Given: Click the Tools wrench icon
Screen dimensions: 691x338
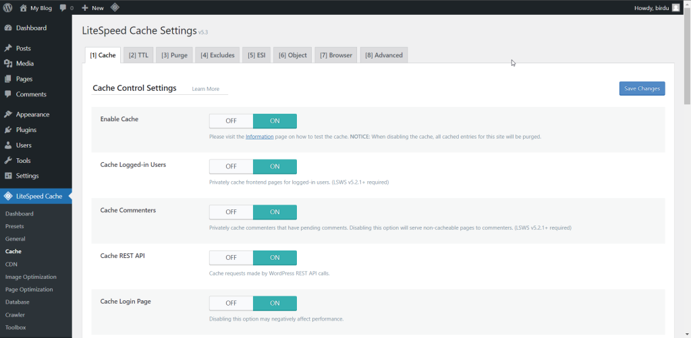Looking at the screenshot, I should point(8,161).
